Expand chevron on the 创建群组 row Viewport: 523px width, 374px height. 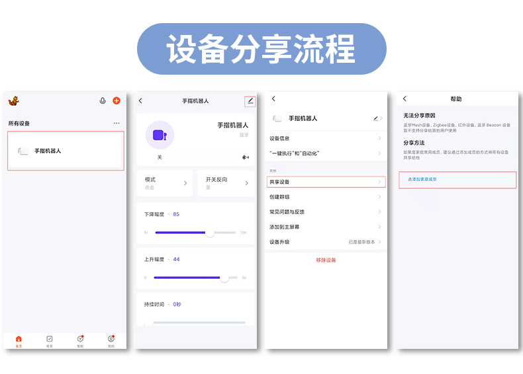[x=379, y=197]
